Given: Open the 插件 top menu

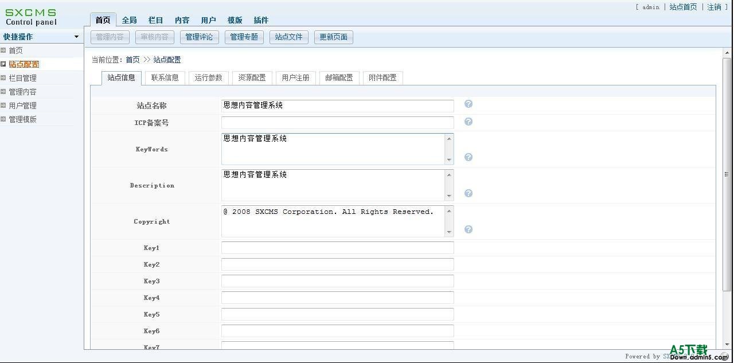Looking at the screenshot, I should pyautogui.click(x=261, y=20).
